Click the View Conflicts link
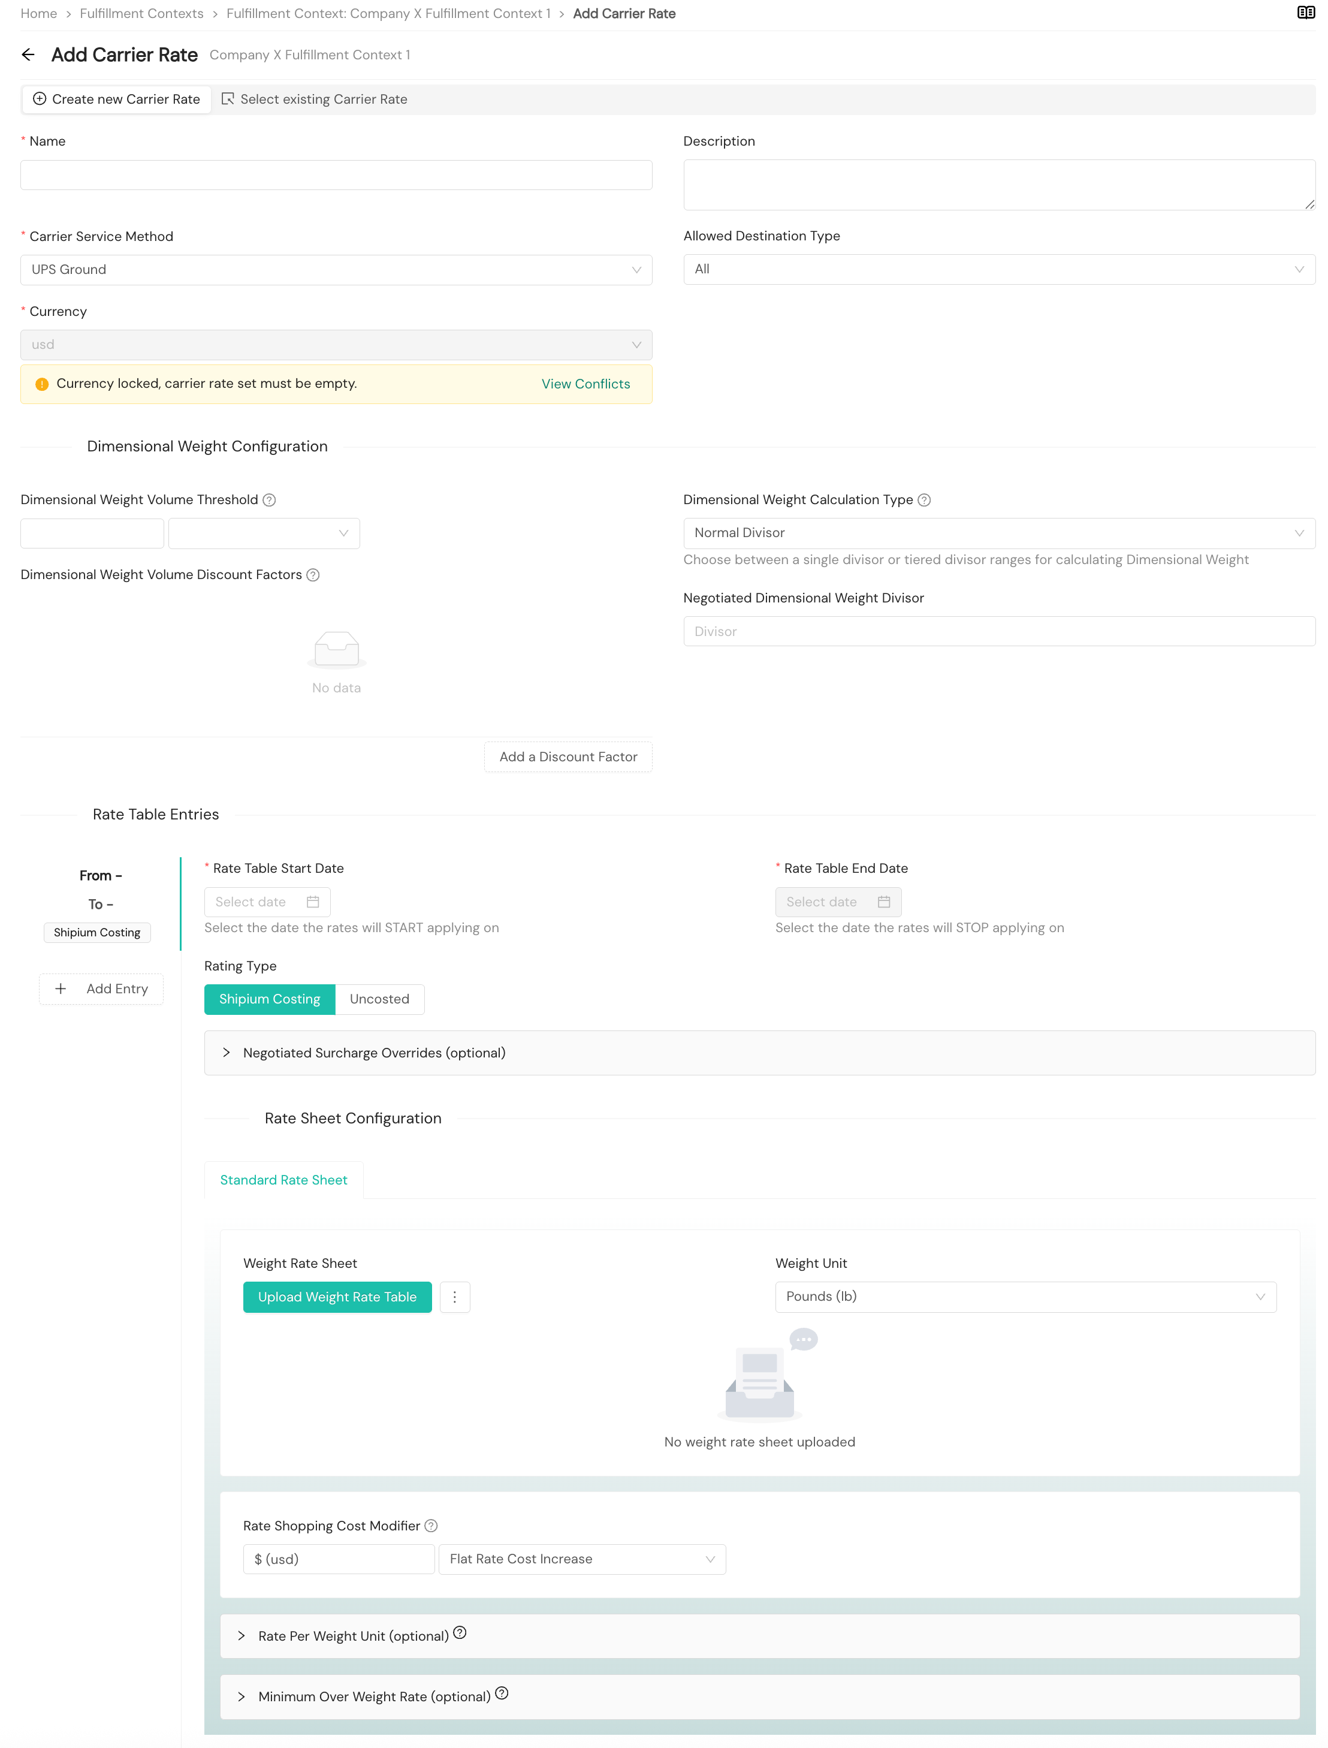 585,384
